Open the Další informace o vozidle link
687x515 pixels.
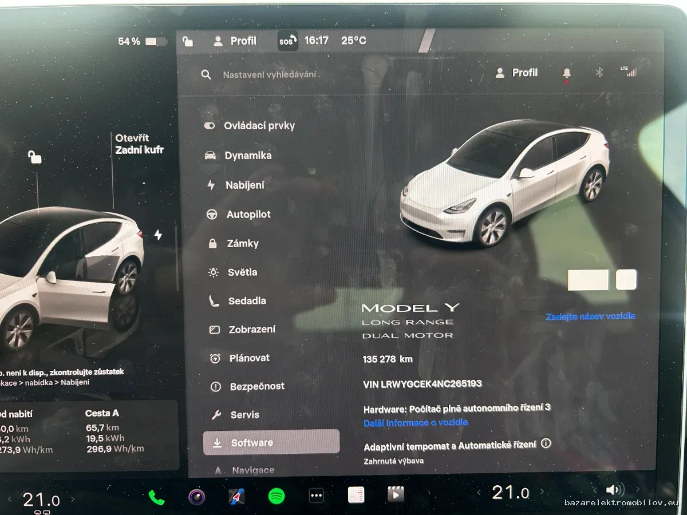(x=416, y=422)
